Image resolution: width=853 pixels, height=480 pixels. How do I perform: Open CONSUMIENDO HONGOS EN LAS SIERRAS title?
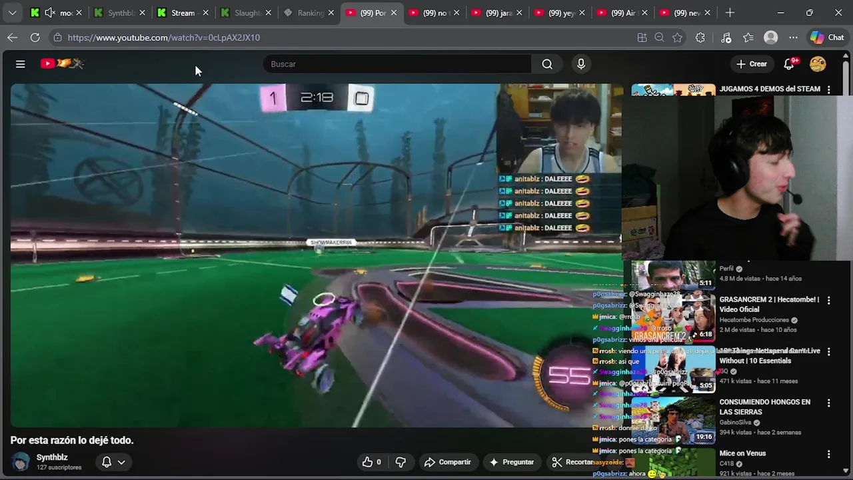[x=764, y=407]
